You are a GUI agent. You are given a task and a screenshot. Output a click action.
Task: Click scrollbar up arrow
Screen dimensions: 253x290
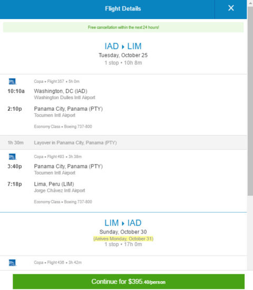pyautogui.click(x=250, y=3)
